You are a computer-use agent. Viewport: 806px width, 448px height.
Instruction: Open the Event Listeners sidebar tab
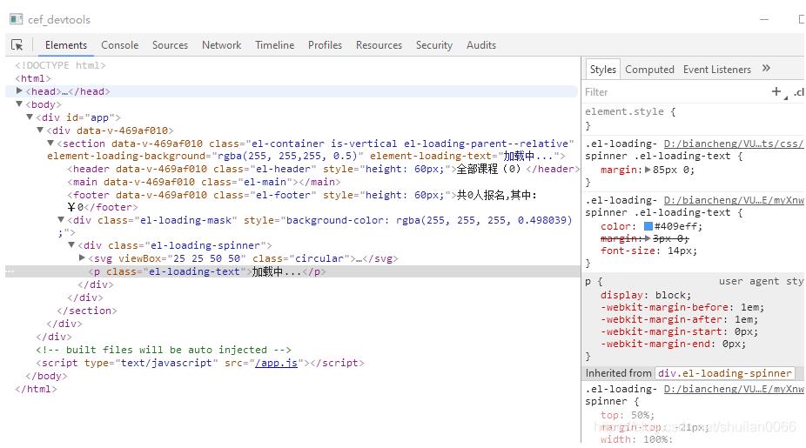point(717,70)
